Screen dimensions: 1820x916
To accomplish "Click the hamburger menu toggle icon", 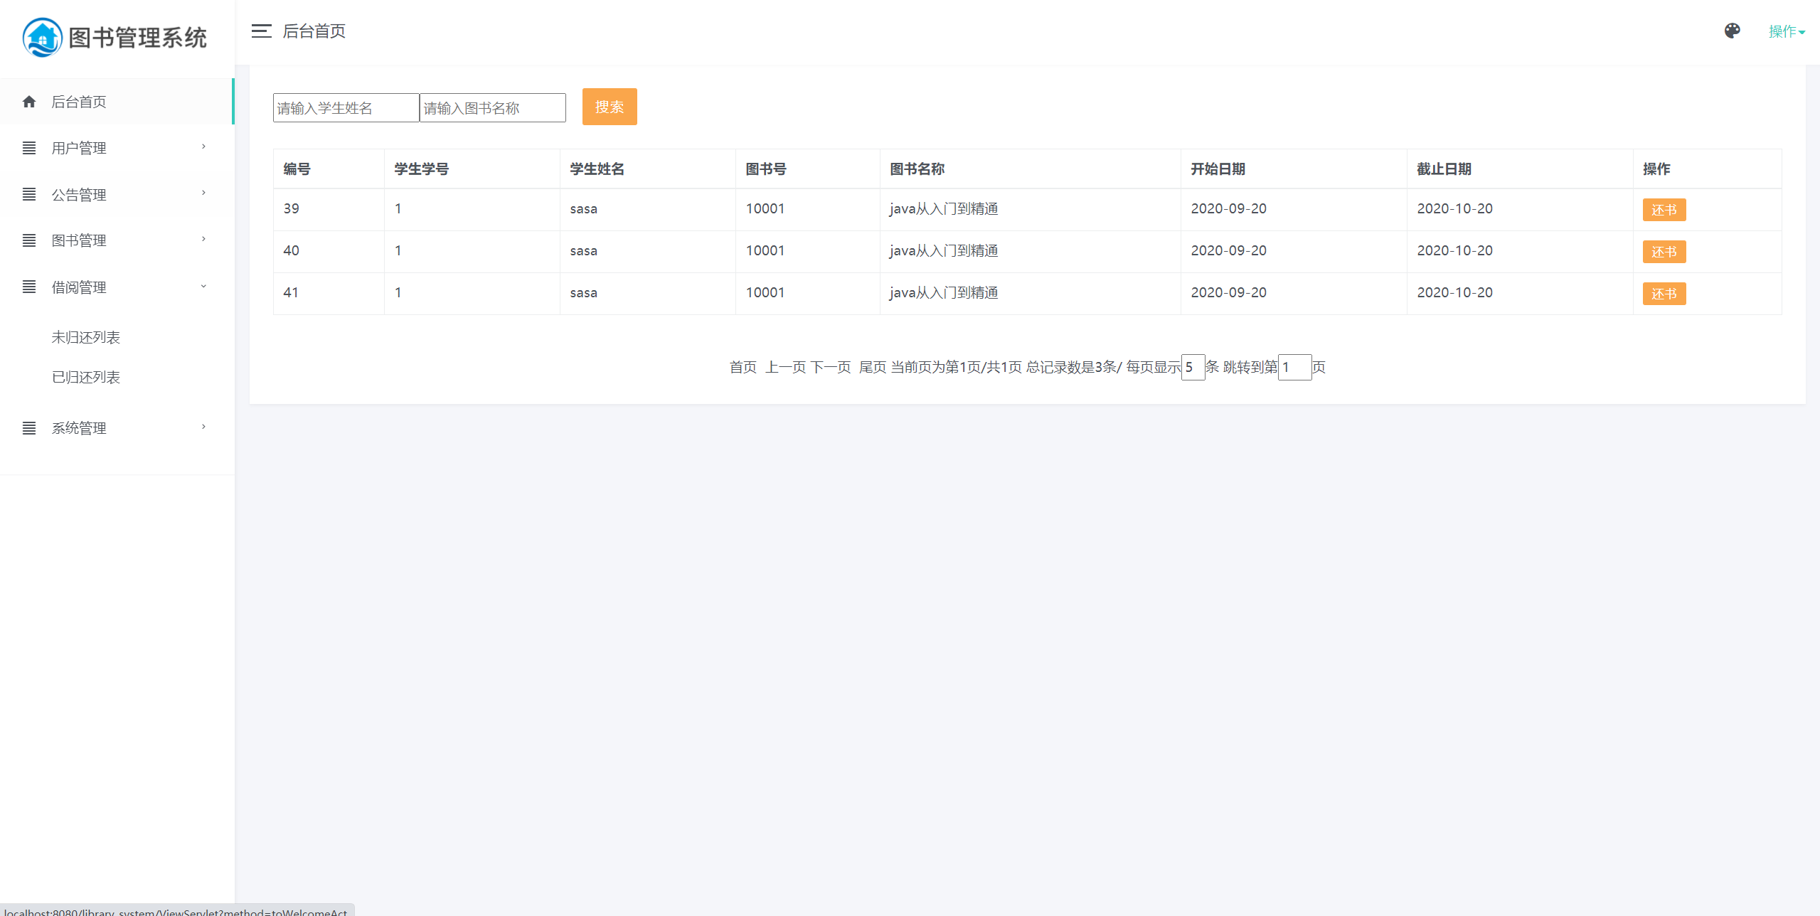I will coord(261,31).
